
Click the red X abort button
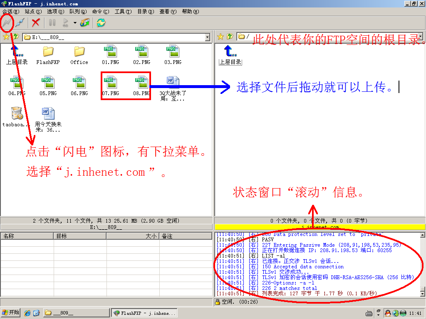coord(36,22)
